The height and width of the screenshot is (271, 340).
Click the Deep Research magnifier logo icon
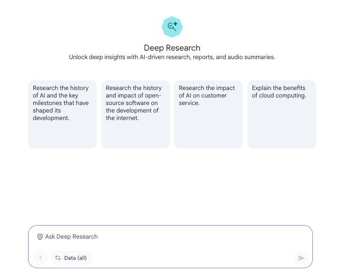(x=172, y=27)
